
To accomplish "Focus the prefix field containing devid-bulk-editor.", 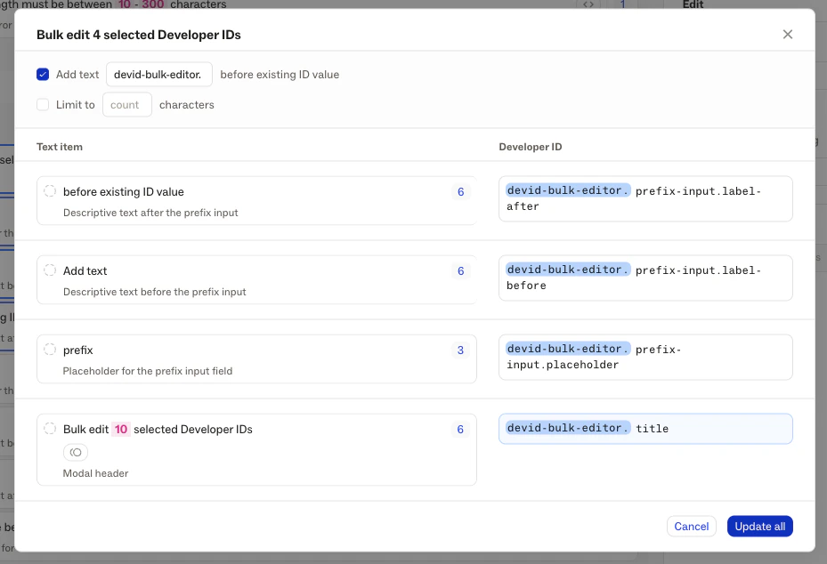I will 159,75.
